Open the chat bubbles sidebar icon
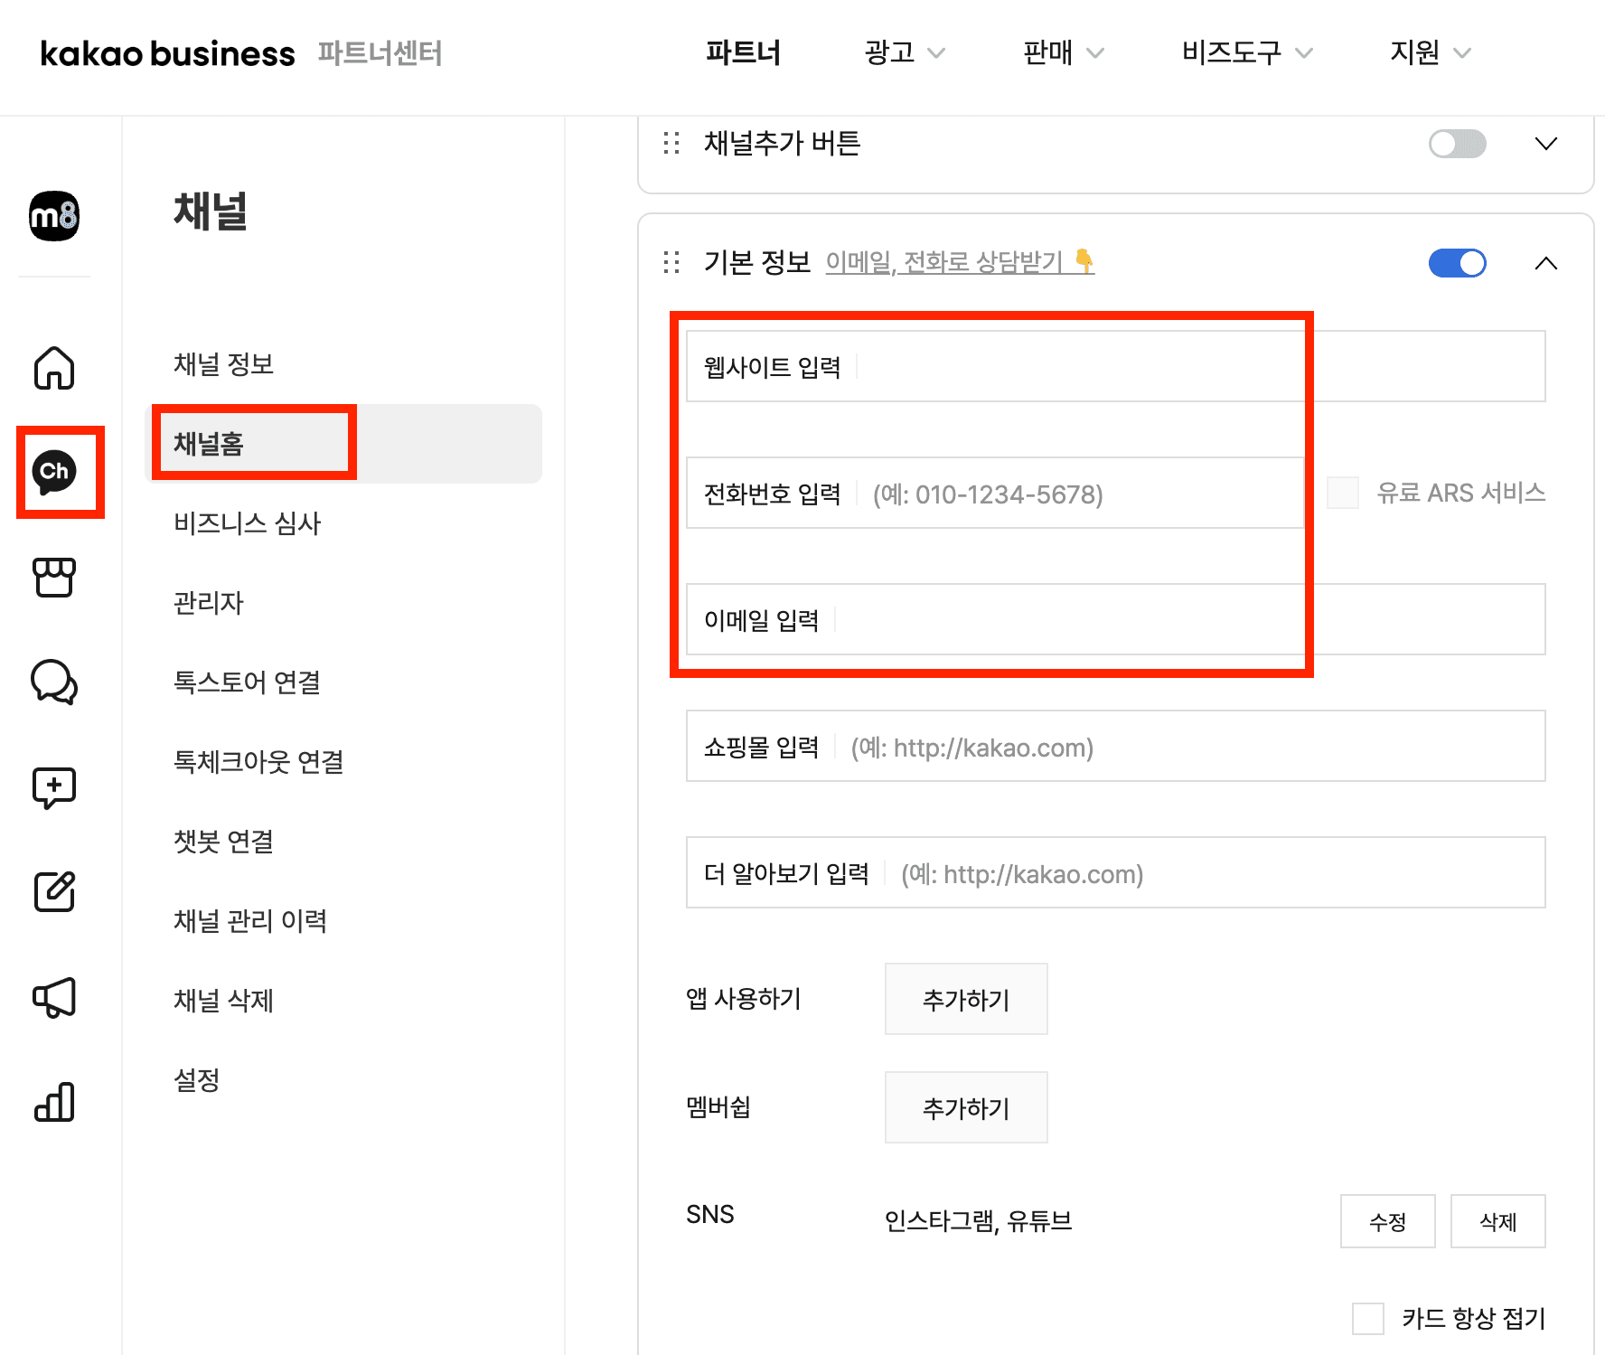Viewport: 1605px width, 1355px height. 54,682
